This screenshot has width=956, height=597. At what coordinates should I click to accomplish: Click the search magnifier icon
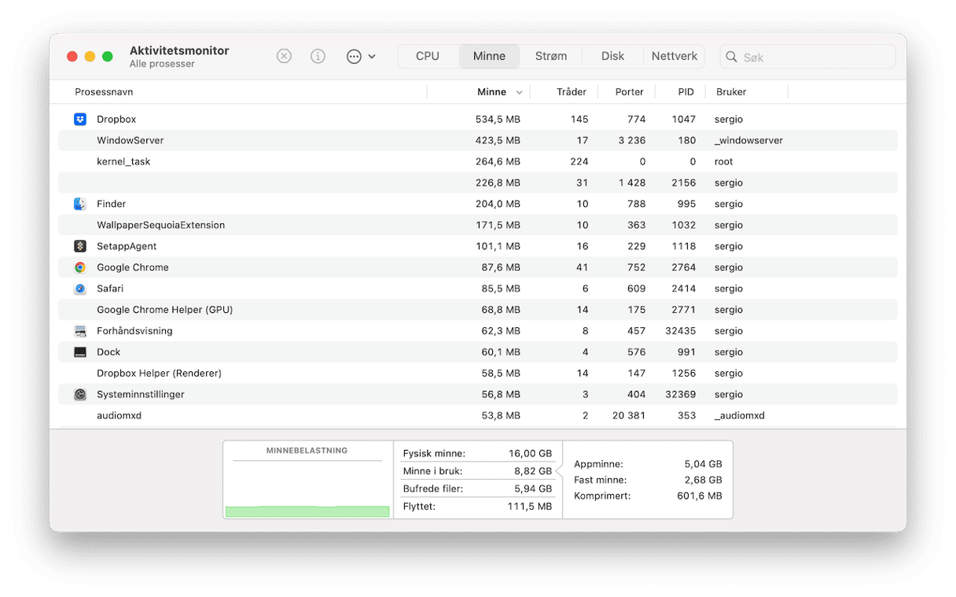point(731,57)
